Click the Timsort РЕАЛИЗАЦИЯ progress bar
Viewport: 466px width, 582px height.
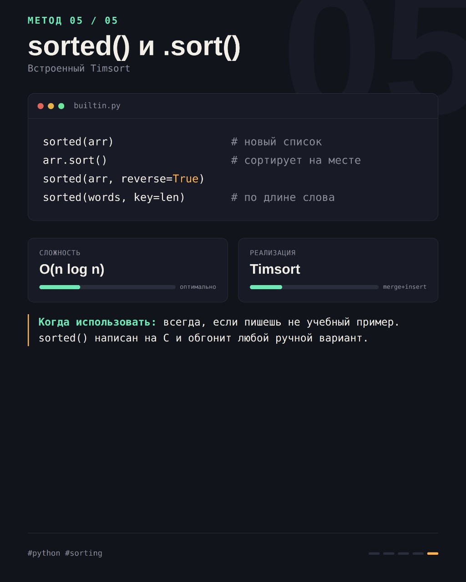point(314,287)
